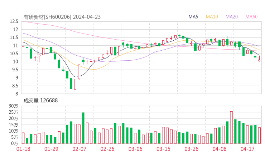The height and width of the screenshot is (157, 265).
Task: Click the MA60 legend label
Action: [x=251, y=17]
